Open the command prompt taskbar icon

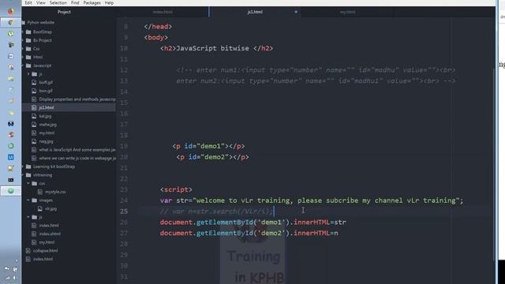[10, 180]
